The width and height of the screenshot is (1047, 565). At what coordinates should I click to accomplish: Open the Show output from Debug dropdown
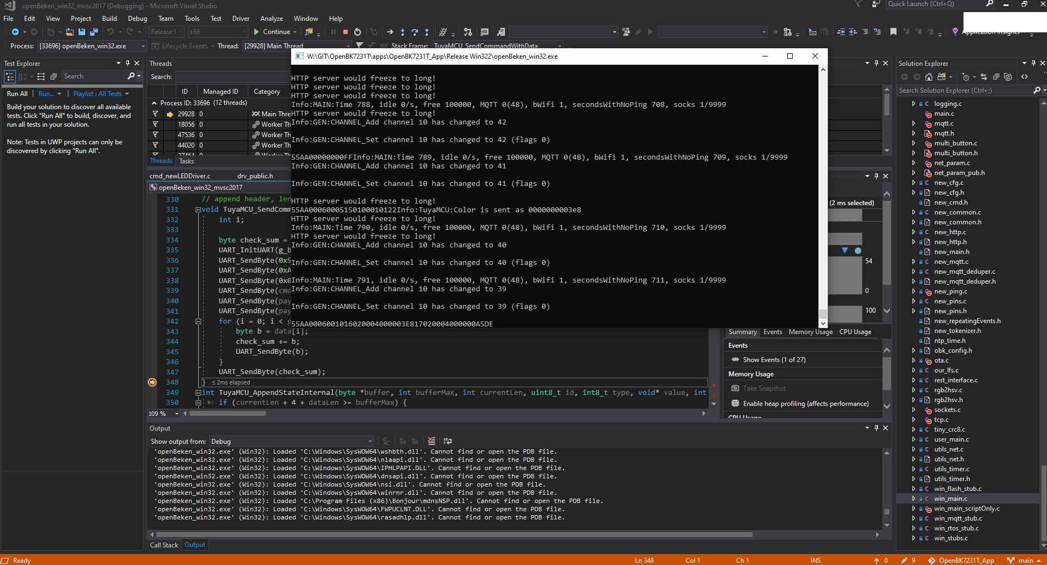click(x=292, y=442)
